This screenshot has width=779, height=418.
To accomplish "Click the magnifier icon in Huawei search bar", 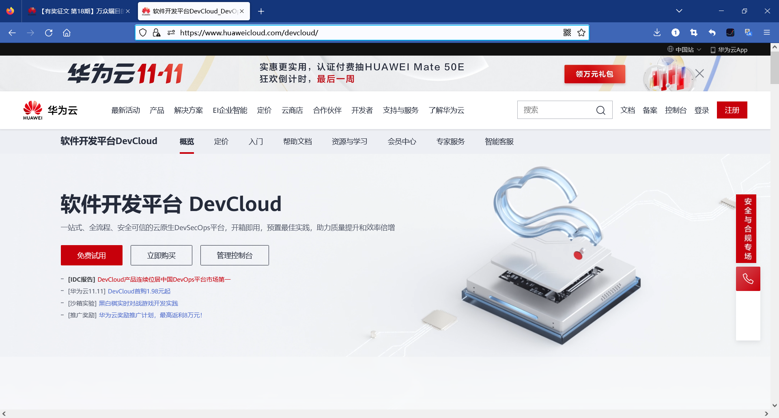I will [x=601, y=110].
